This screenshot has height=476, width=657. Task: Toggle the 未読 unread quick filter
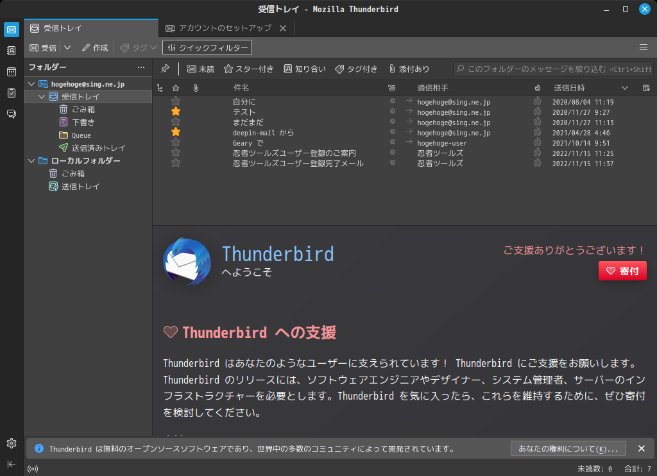pyautogui.click(x=200, y=69)
